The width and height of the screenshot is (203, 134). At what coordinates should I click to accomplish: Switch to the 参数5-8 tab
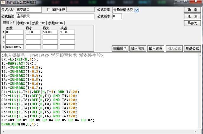point(23,23)
